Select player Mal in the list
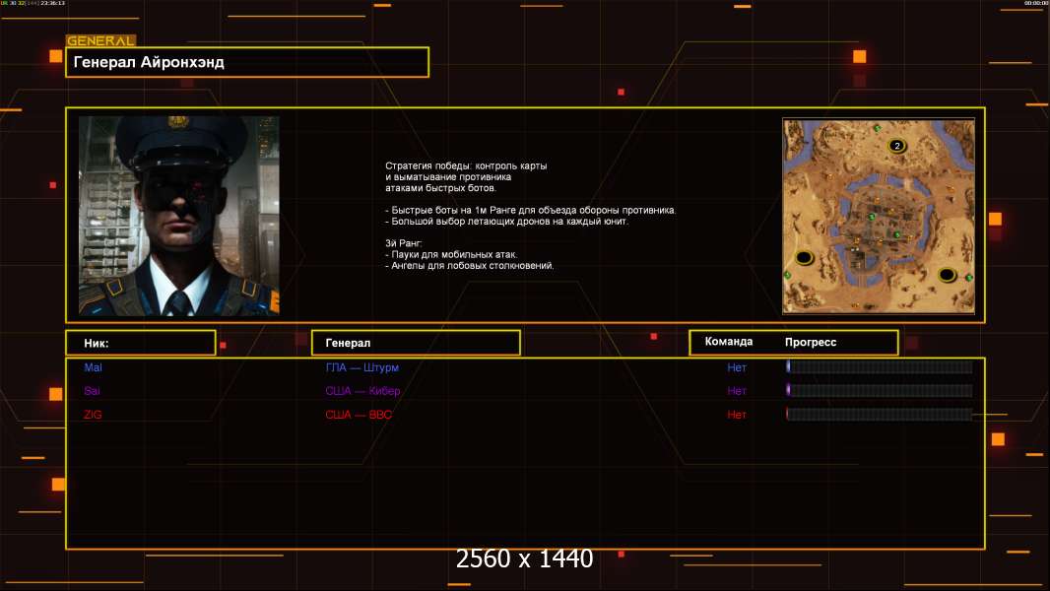 tap(93, 367)
